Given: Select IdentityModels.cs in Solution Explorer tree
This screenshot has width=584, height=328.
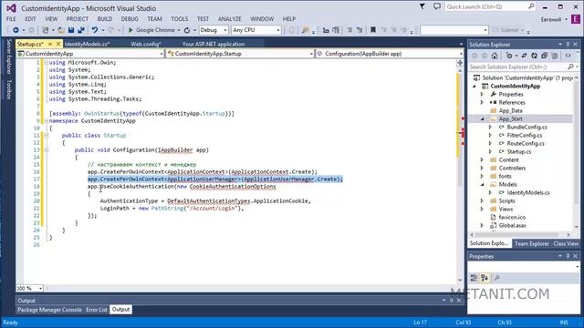Looking at the screenshot, I should pos(527,192).
